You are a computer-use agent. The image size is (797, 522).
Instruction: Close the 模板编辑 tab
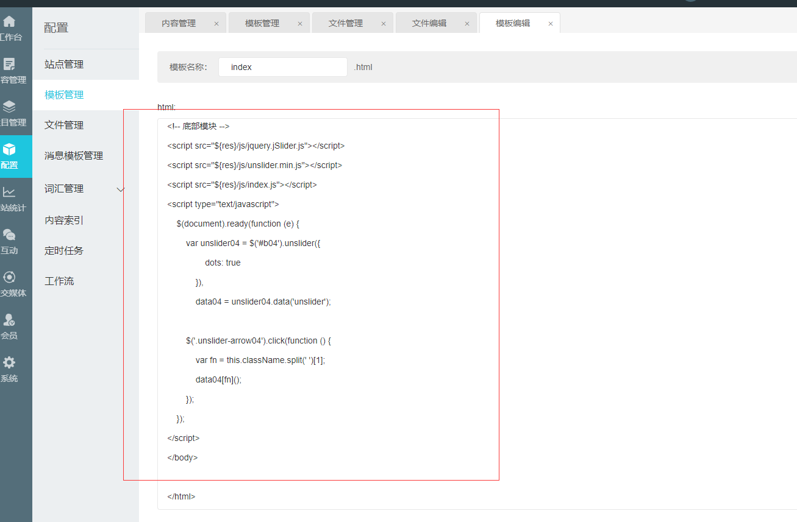[x=551, y=24]
